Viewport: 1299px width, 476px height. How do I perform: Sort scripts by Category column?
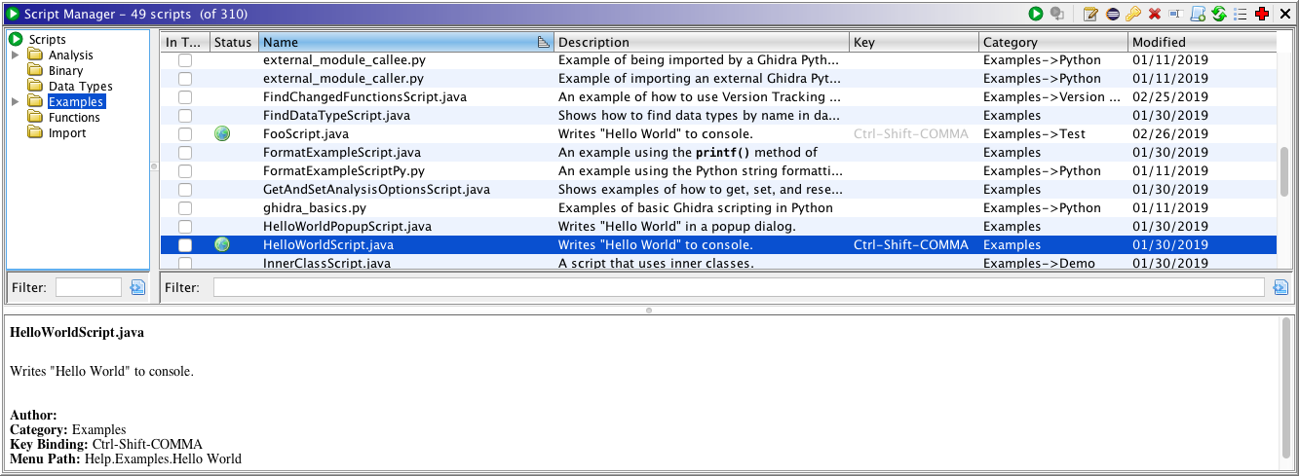pyautogui.click(x=1052, y=43)
